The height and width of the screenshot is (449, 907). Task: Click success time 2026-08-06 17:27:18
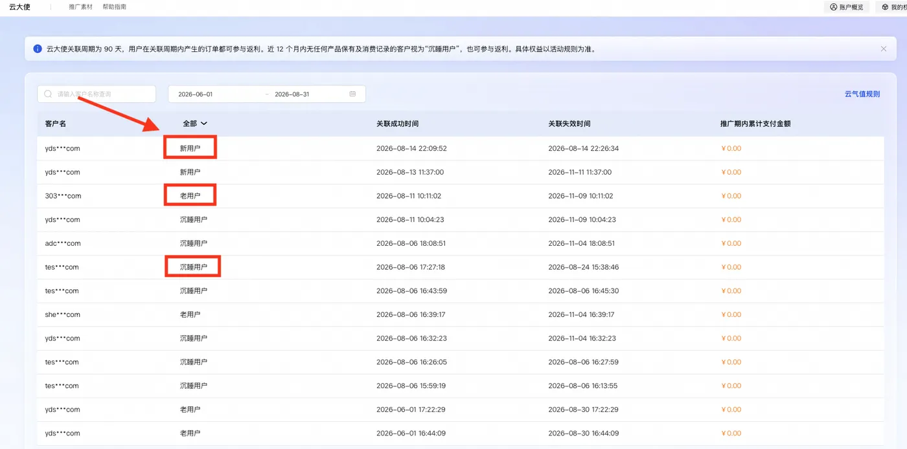411,267
